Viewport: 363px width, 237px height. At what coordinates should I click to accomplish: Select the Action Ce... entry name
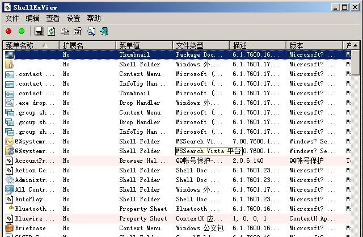click(35, 170)
